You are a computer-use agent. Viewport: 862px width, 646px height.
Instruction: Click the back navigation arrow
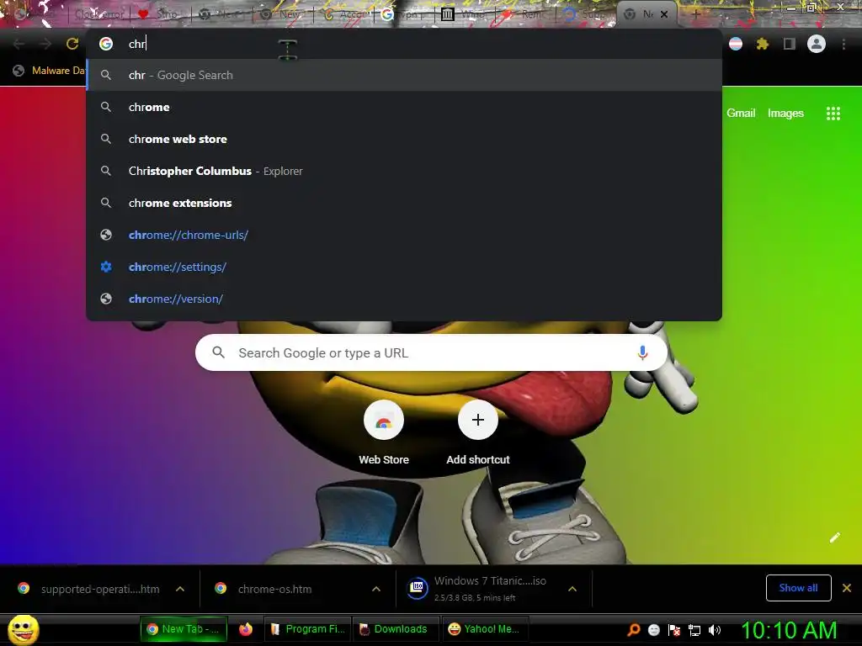(19, 44)
